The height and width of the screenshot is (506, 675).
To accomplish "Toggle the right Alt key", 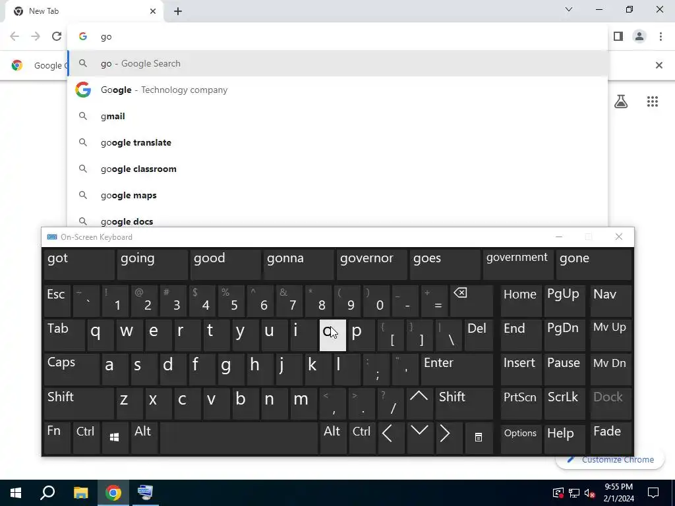I will tap(332, 437).
